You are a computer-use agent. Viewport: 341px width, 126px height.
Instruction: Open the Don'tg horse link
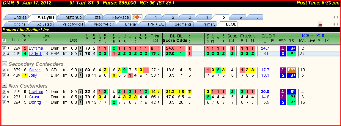(35, 102)
